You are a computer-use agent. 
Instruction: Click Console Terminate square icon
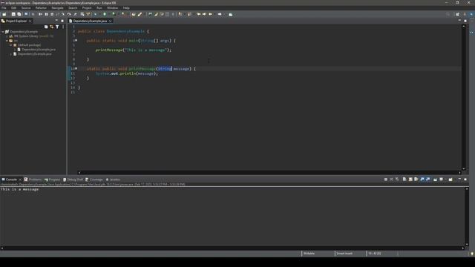coord(386,179)
